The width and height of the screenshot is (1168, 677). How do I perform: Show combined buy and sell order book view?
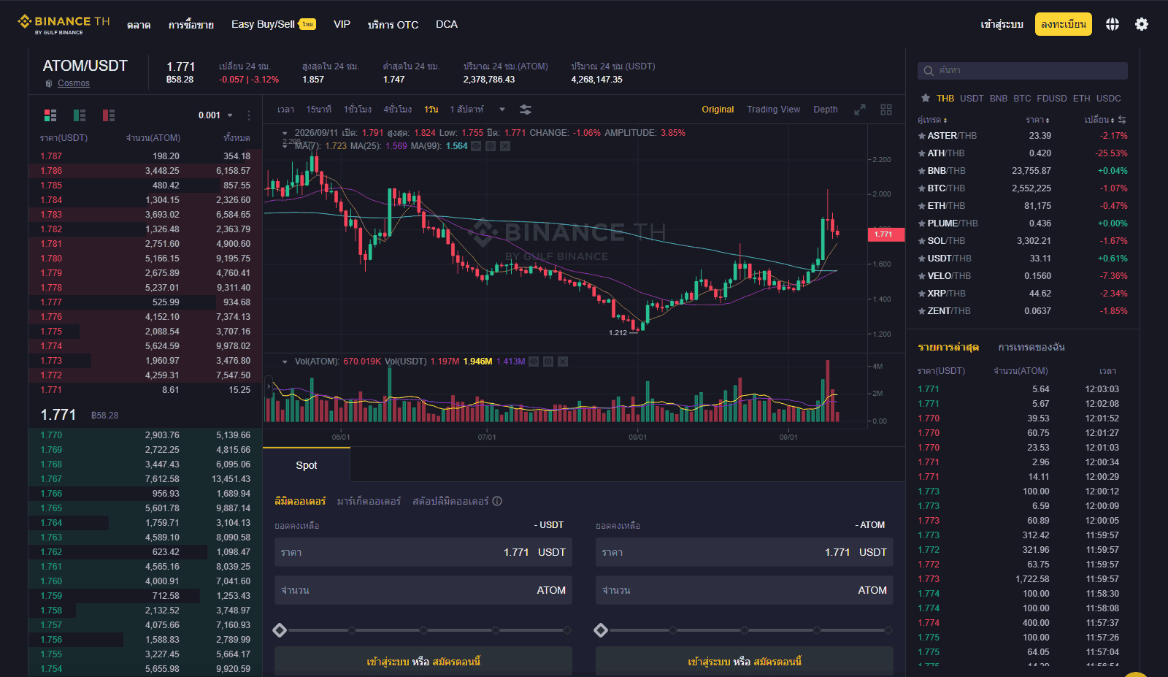tap(50, 115)
